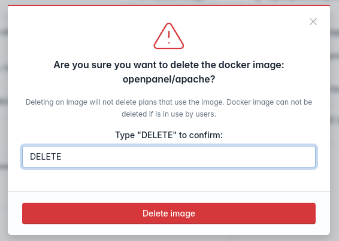Dismiss modal via the X icon

pos(313,22)
